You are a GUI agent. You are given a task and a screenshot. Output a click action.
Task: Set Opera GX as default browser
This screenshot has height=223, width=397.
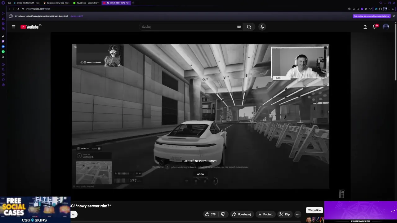(x=371, y=16)
